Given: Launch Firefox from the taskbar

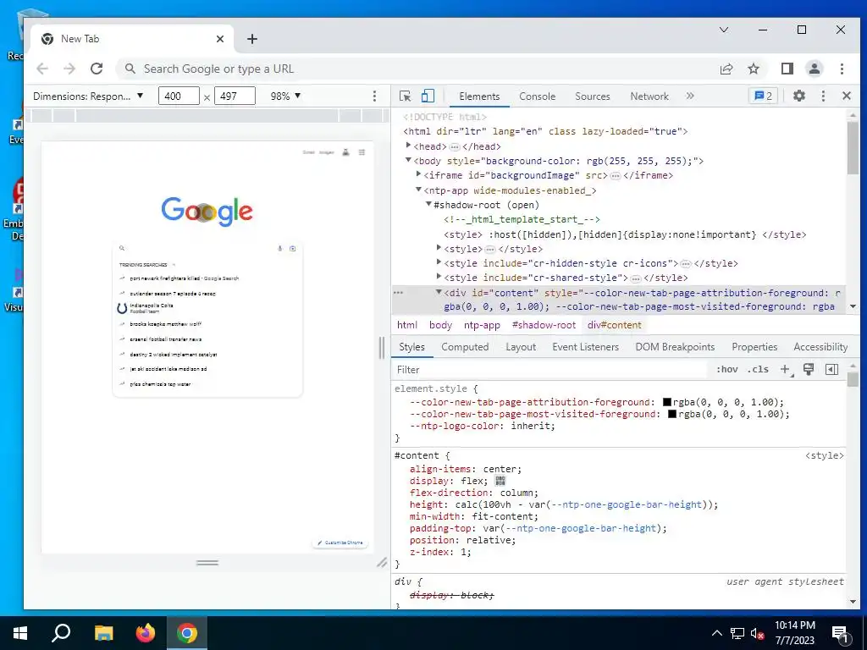Looking at the screenshot, I should (146, 633).
